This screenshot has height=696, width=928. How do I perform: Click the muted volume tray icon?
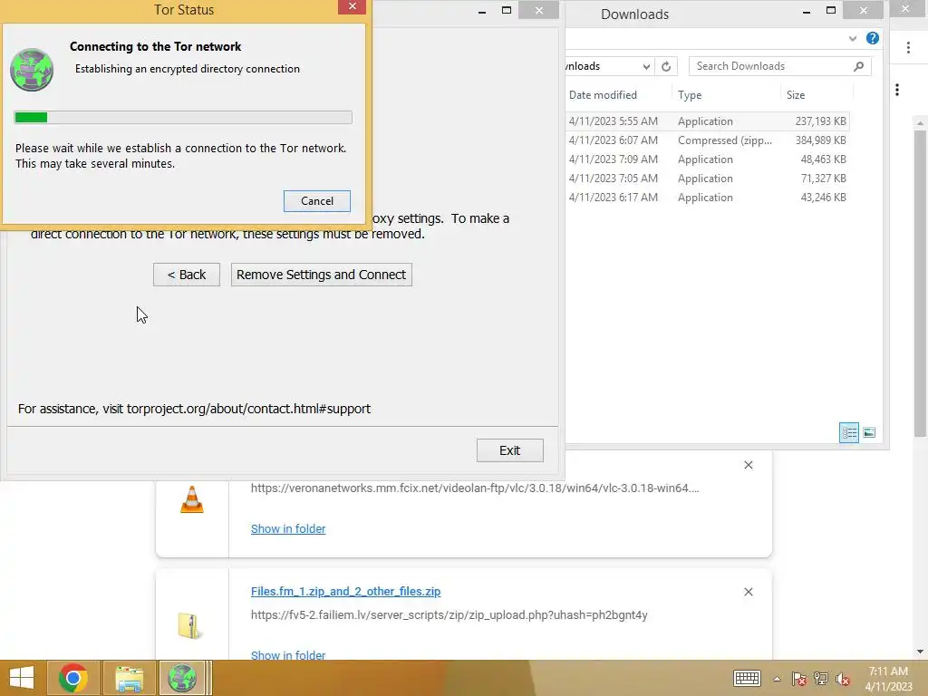click(x=843, y=679)
